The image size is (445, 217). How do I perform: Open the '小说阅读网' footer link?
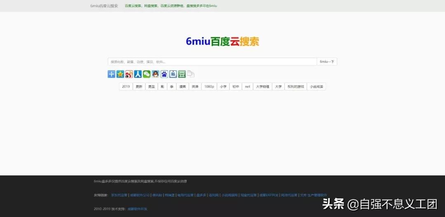tap(230, 195)
